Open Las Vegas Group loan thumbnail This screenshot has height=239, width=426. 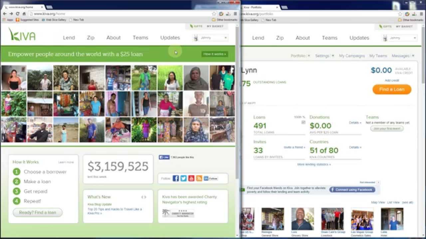362,219
